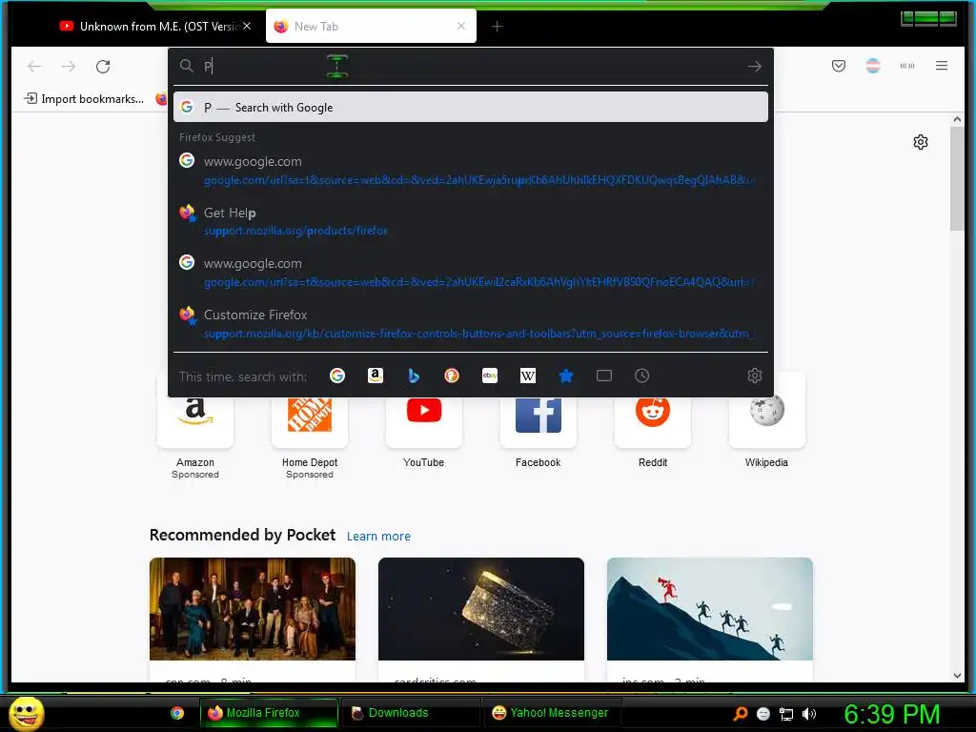Viewport: 976px width, 732px height.
Task: Search this time with DuckDuckGo icon
Action: 452,376
